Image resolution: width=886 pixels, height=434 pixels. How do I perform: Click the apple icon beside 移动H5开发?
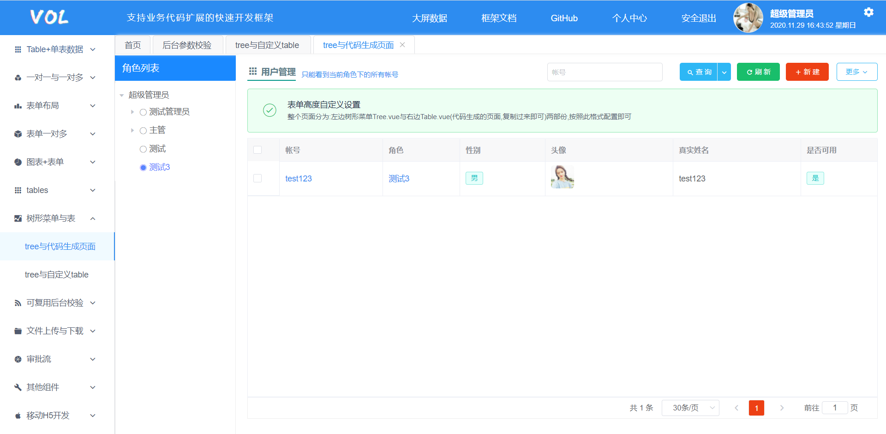click(18, 416)
